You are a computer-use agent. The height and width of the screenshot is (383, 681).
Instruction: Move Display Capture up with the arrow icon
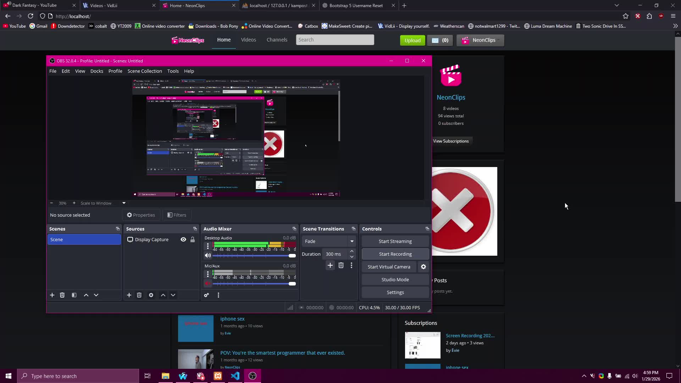(x=163, y=295)
